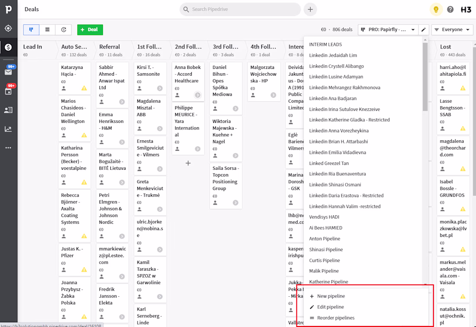Select Linkedin Ana Badjaran pipeline

pos(333,98)
